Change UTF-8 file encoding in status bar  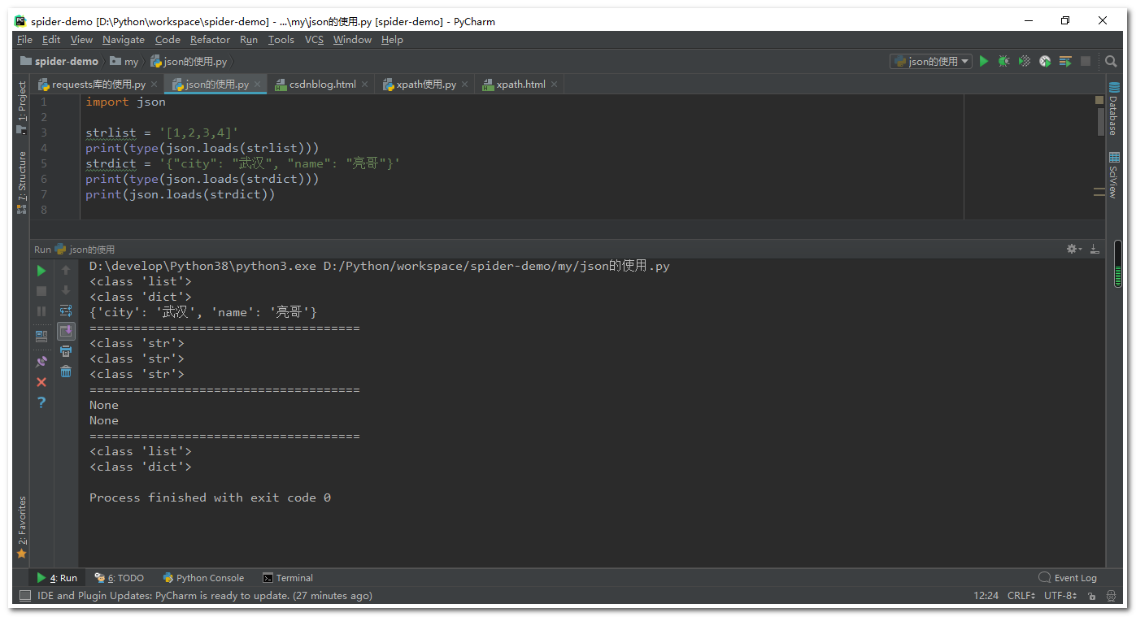tap(1060, 596)
